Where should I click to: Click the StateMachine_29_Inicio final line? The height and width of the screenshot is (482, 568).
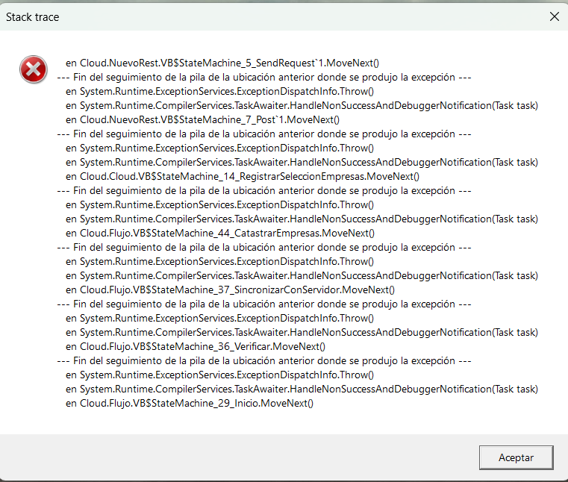(190, 404)
